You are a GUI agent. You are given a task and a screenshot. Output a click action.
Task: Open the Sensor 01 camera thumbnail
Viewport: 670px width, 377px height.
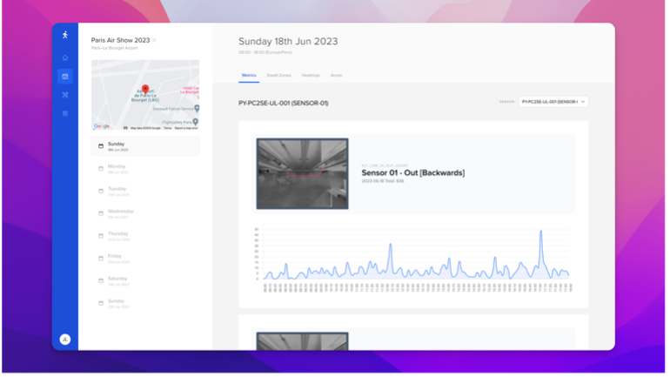[x=302, y=173]
